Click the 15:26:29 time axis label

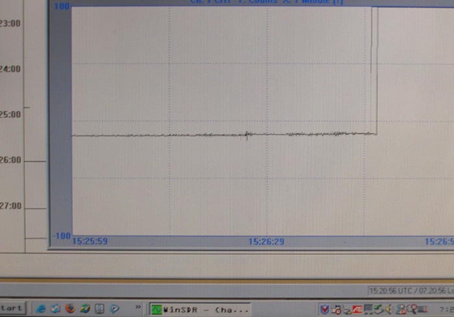(267, 241)
